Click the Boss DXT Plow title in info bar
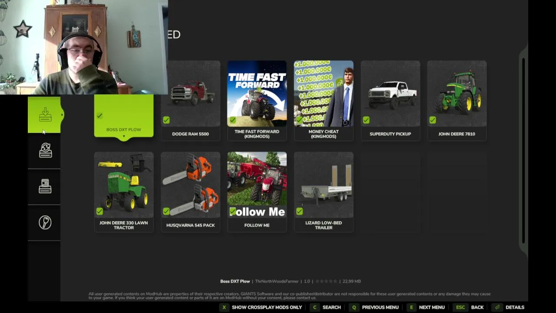Image resolution: width=556 pixels, height=313 pixels. (235, 281)
